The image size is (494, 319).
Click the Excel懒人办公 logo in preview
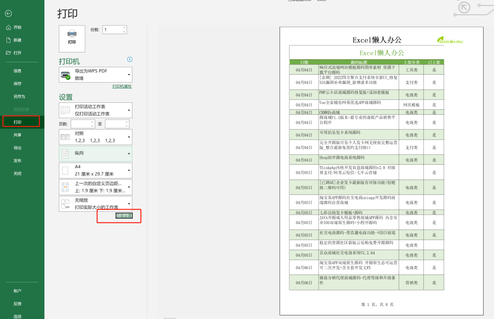click(x=450, y=40)
